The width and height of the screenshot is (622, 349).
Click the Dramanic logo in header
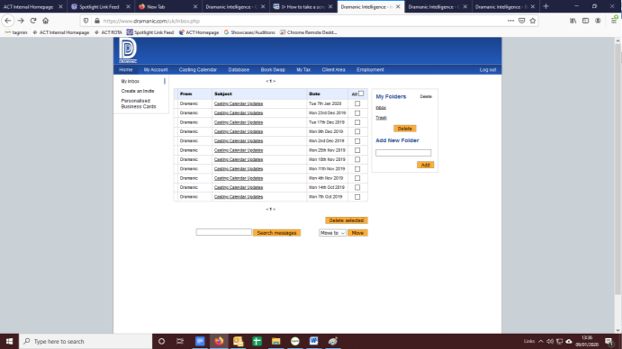[128, 50]
